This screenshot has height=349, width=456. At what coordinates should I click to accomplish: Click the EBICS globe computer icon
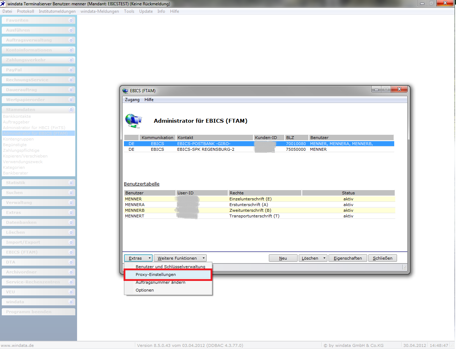(x=134, y=121)
